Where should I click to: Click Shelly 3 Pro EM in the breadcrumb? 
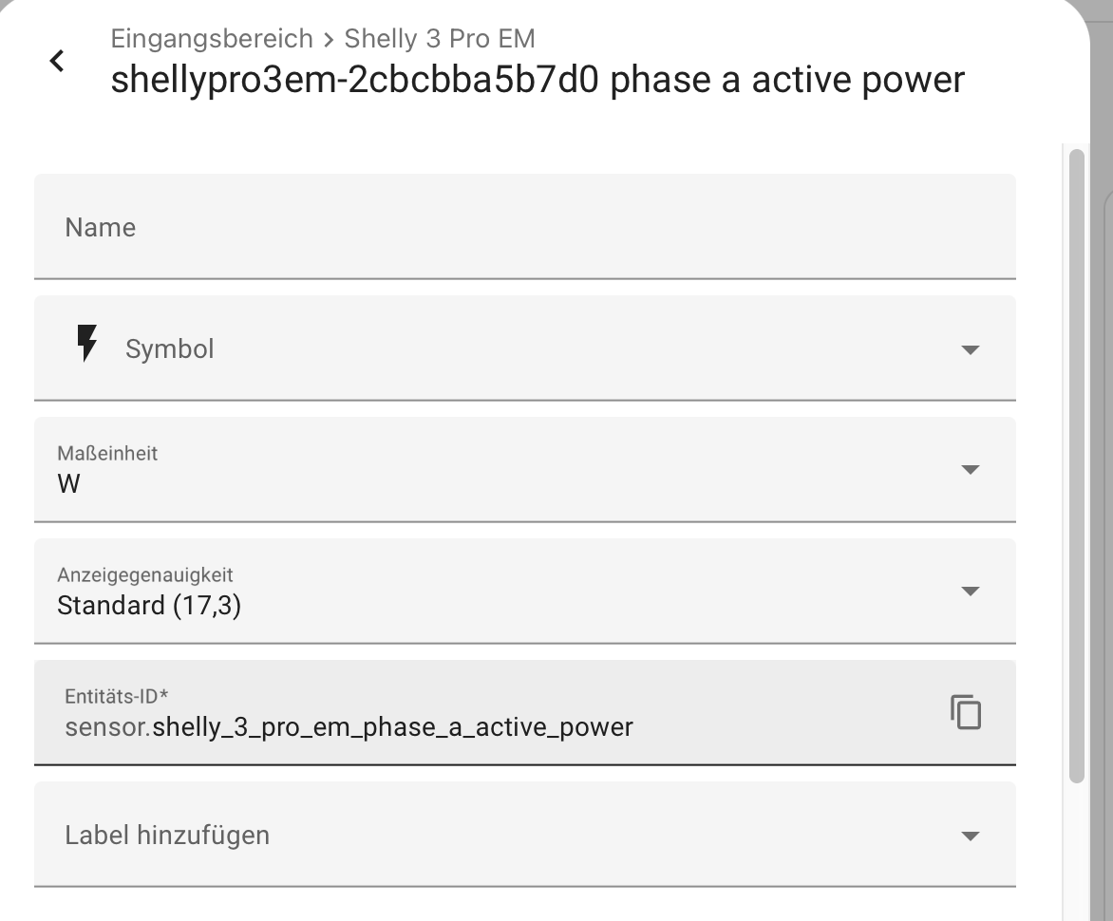coord(440,39)
